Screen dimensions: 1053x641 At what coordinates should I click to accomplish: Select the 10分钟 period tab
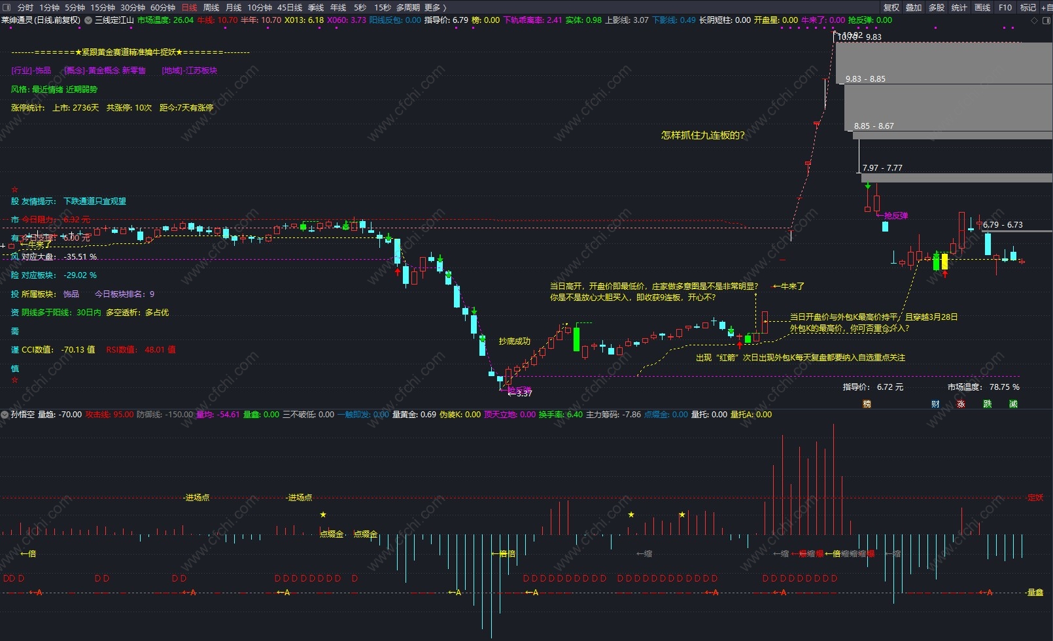coord(259,7)
